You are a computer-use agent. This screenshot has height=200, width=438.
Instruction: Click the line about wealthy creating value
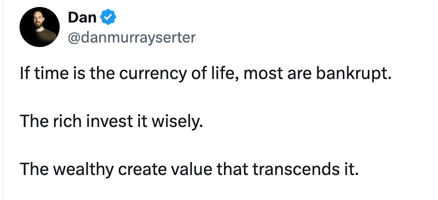(189, 169)
